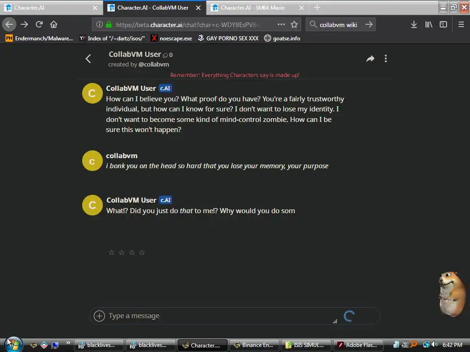Click the volume tray icon
The height and width of the screenshot is (352, 470).
point(434,345)
